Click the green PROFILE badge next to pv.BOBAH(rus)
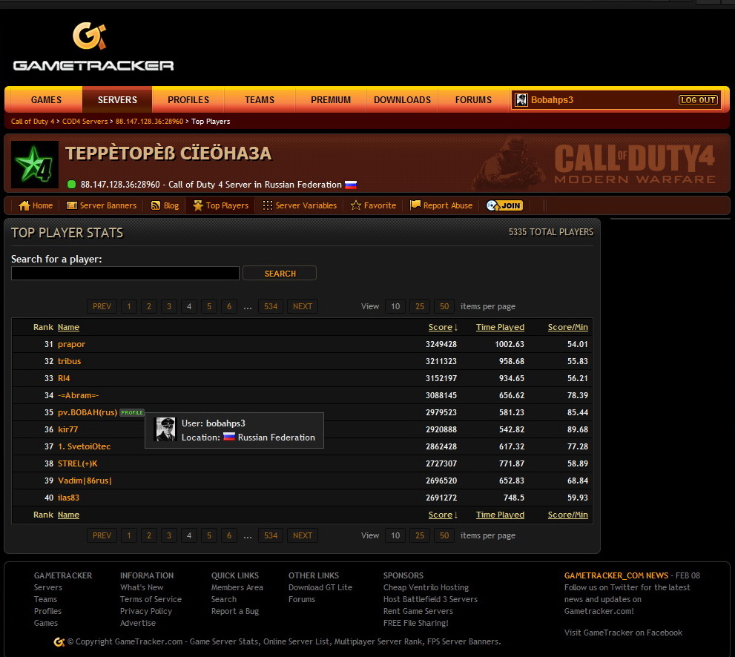735x657 pixels. [x=132, y=412]
